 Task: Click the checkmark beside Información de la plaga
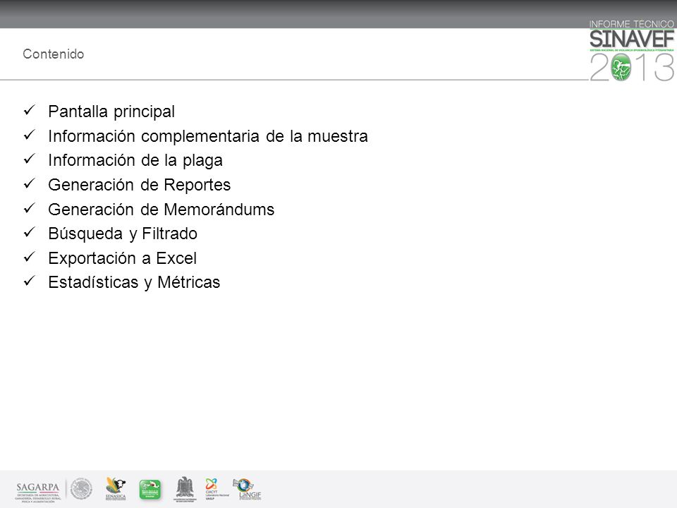[29, 159]
